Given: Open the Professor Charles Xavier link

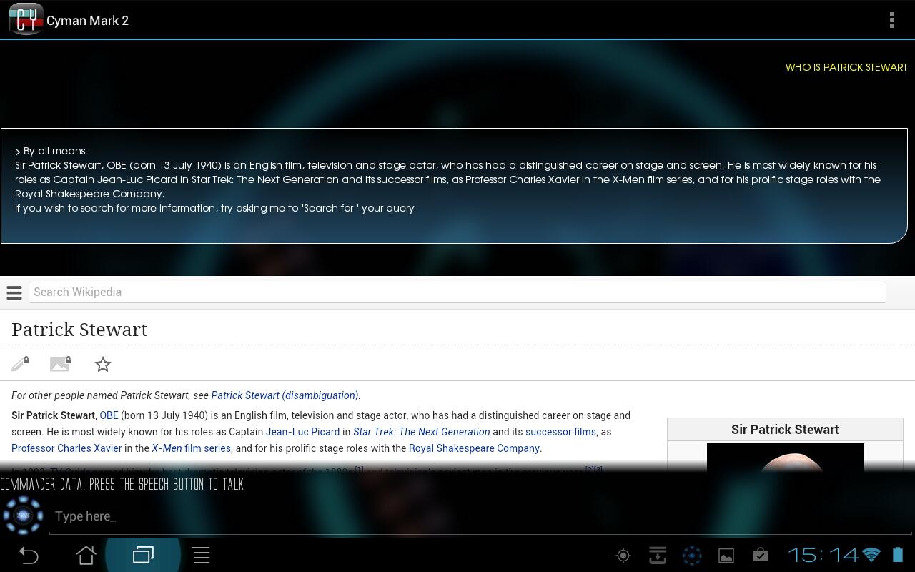Looking at the screenshot, I should [66, 448].
